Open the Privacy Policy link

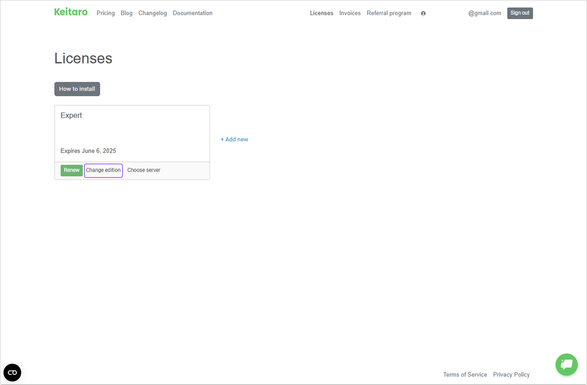click(511, 375)
